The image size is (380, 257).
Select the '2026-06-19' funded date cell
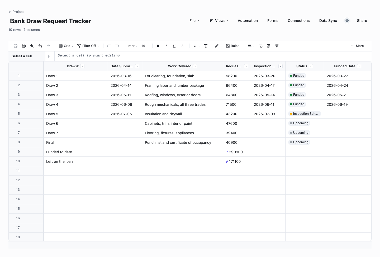point(348,104)
